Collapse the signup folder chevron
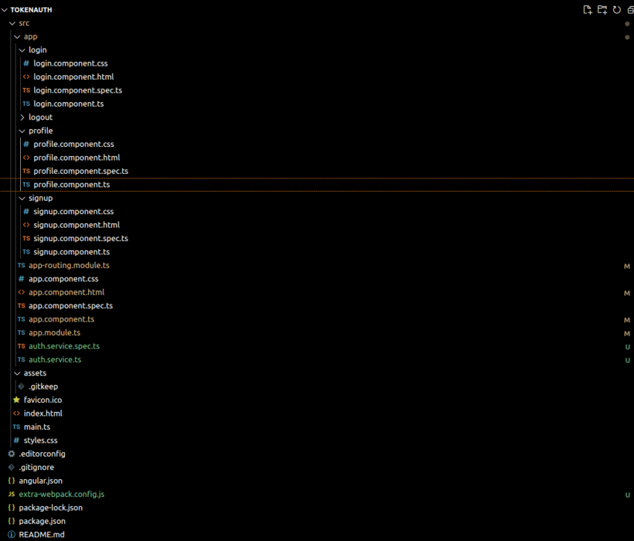The image size is (634, 541). 22,198
